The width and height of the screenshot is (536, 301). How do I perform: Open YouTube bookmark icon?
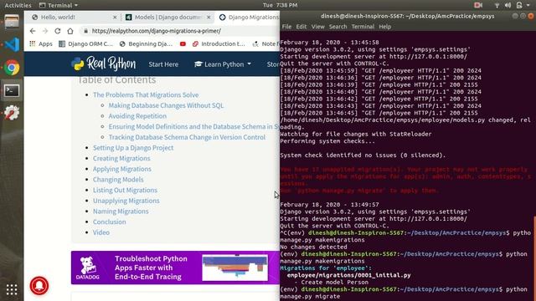click(183, 43)
